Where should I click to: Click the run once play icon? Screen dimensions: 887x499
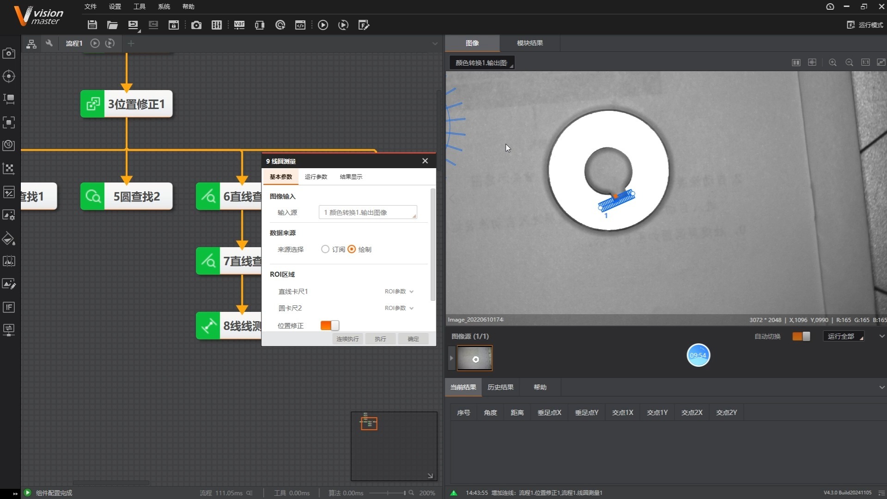pos(323,25)
